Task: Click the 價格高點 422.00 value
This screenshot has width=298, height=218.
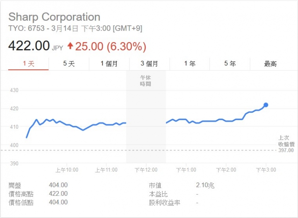Action: 58,194
